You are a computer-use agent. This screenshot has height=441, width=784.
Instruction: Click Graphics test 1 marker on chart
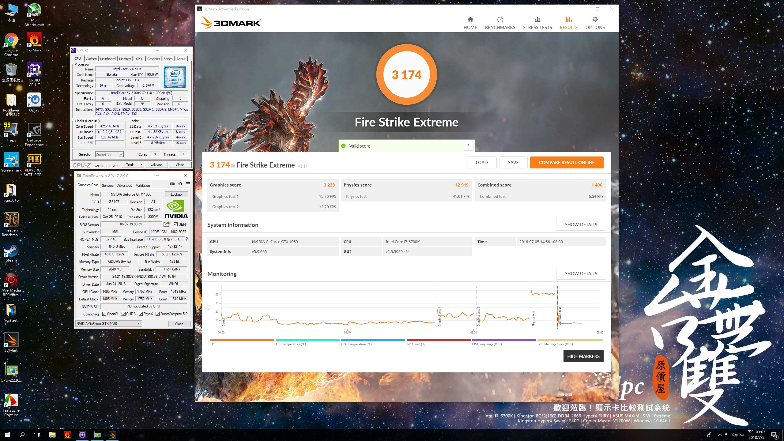(439, 316)
